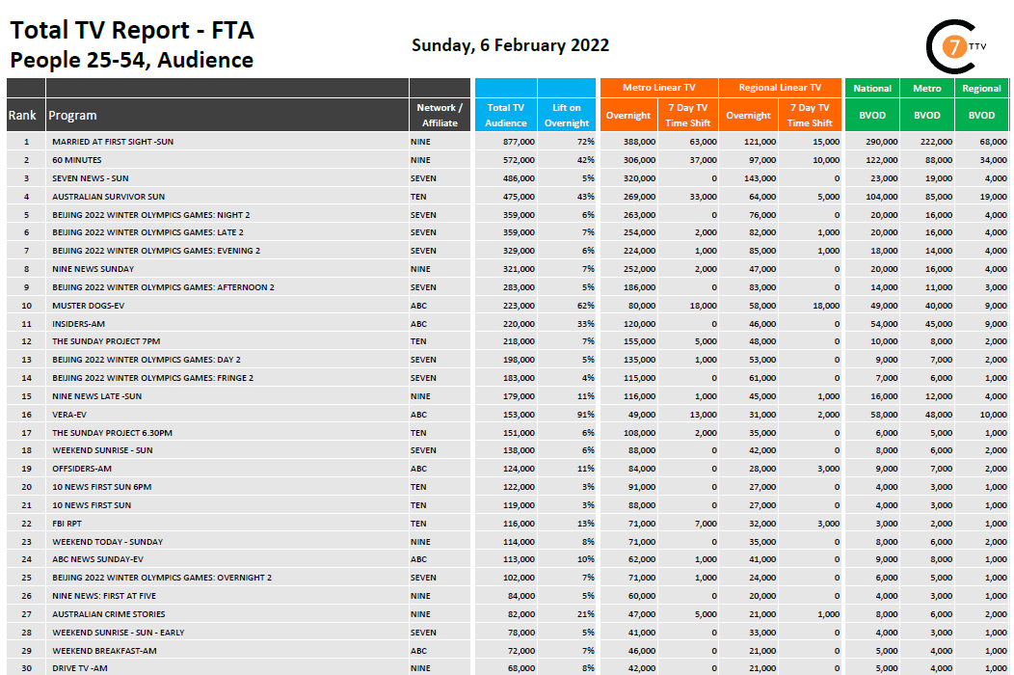Click the Drive TV -AM program cell
The image size is (1014, 675).
pyautogui.click(x=79, y=669)
